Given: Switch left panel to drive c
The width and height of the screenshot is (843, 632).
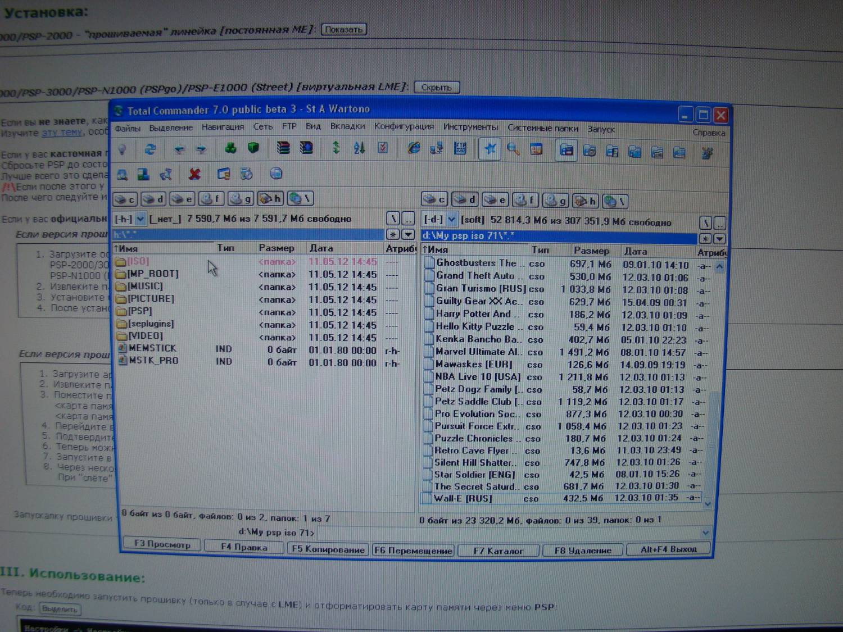Looking at the screenshot, I should (125, 199).
